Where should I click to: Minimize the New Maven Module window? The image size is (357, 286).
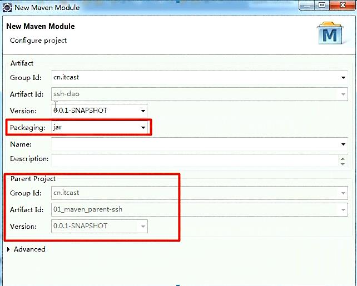tap(307, 6)
